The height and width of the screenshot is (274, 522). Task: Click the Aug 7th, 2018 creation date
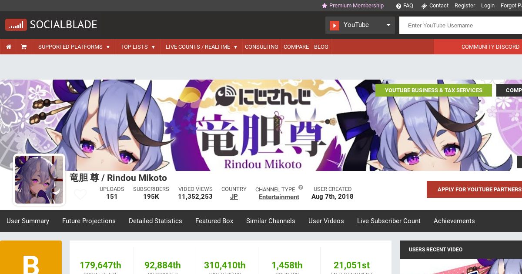pyautogui.click(x=332, y=197)
